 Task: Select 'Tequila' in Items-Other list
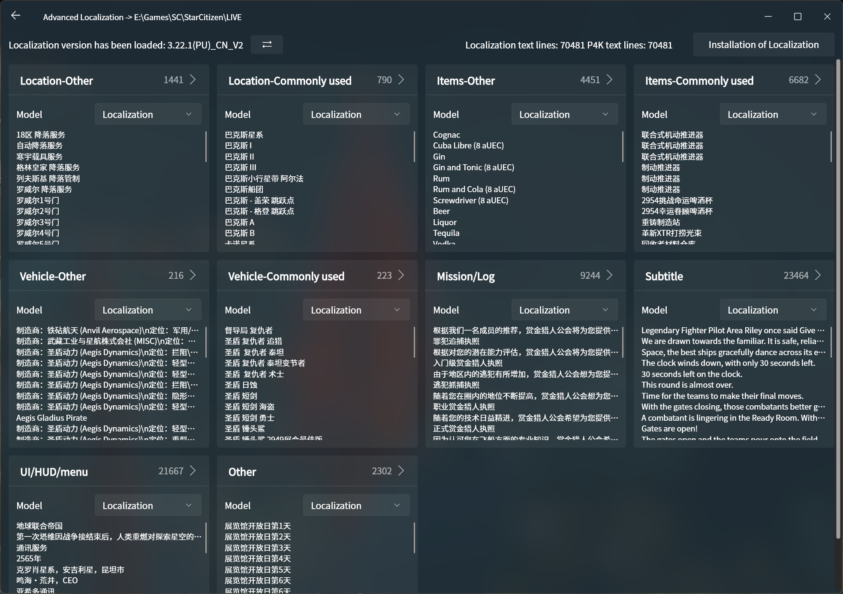click(446, 233)
